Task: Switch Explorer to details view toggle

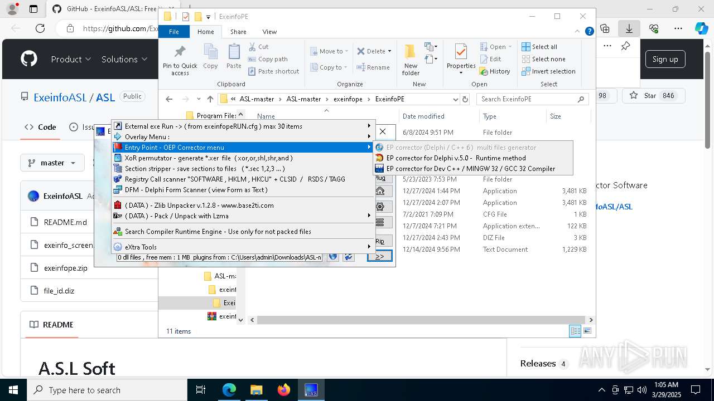Action: pos(575,331)
